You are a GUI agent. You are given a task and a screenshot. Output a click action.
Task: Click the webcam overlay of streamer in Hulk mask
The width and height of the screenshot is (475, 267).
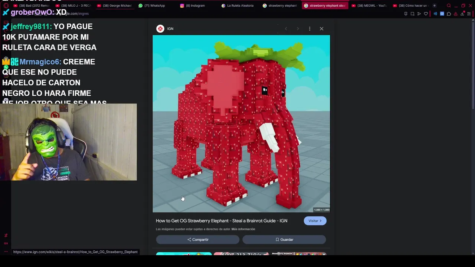(68, 142)
